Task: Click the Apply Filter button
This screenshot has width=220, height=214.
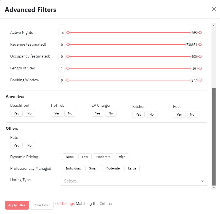Action: click(x=17, y=205)
